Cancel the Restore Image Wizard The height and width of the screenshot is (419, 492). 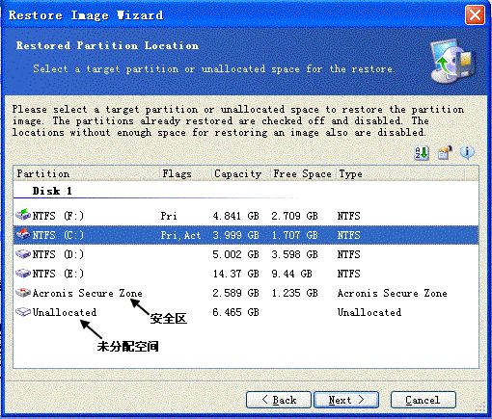pyautogui.click(x=423, y=400)
